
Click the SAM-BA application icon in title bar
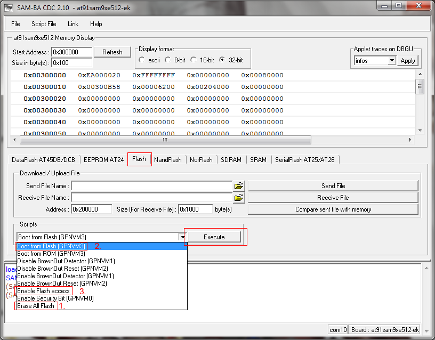coord(9,8)
